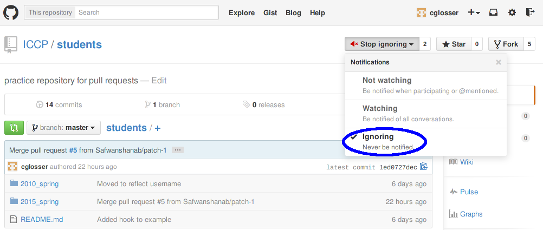This screenshot has width=543, height=230.
Task: View the 1 branch list
Action: tap(163, 104)
